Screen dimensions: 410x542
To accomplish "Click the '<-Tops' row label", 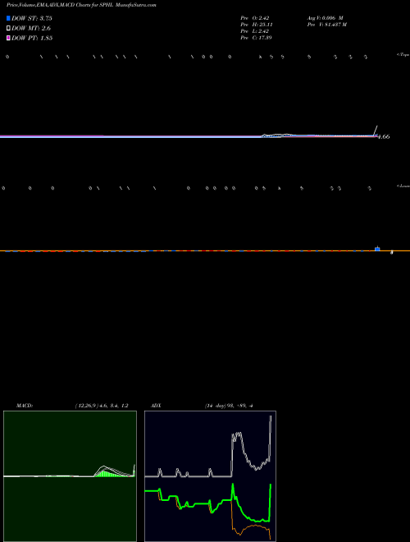I will (403, 55).
